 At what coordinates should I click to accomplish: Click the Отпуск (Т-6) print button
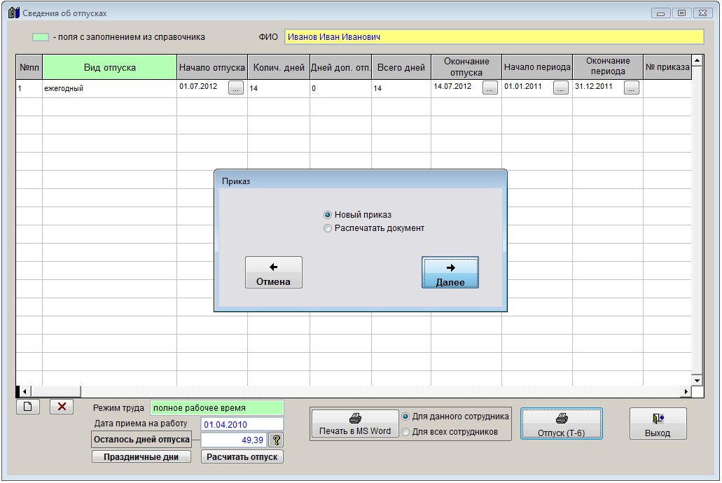point(561,424)
